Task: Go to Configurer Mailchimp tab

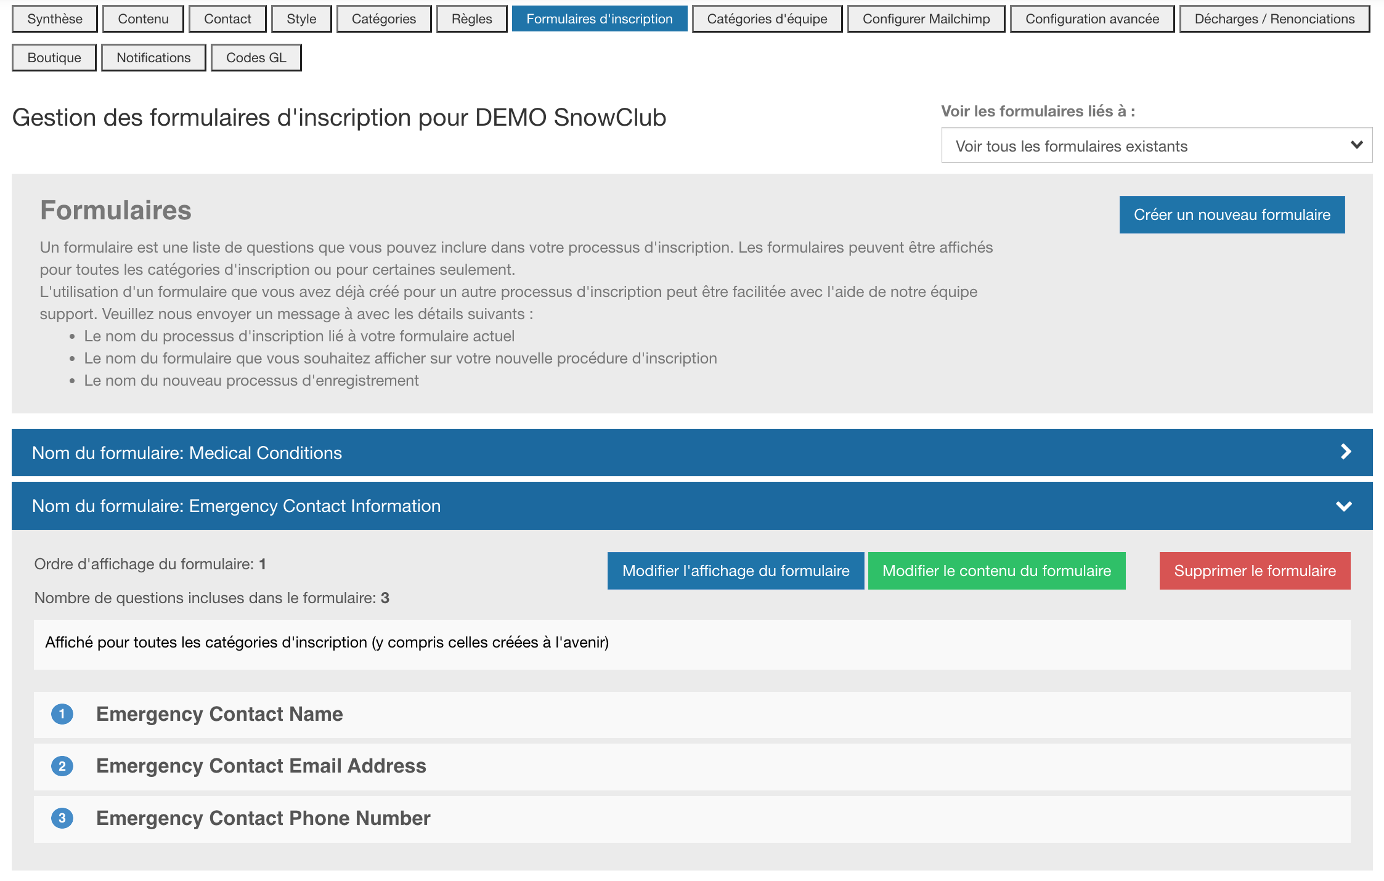Action: coord(926,18)
